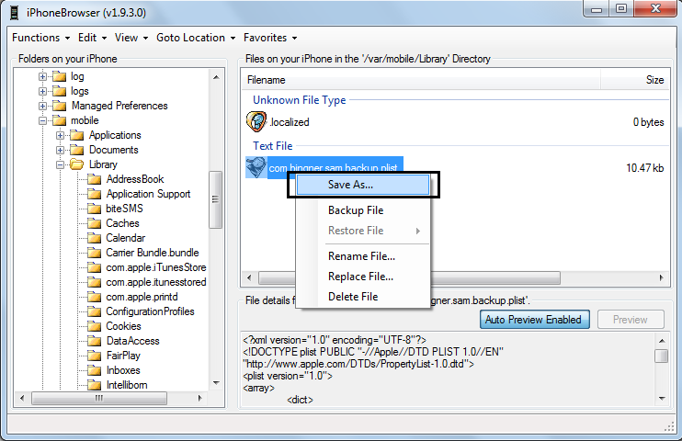682x441 pixels.
Task: Click the log folder icon
Action: coord(59,77)
